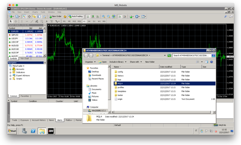Open the Charts menu

pyautogui.click(x=35, y=12)
